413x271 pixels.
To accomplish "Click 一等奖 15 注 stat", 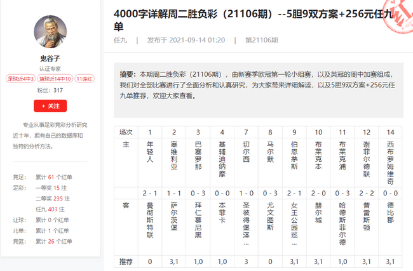I will pyautogui.click(x=51, y=188).
